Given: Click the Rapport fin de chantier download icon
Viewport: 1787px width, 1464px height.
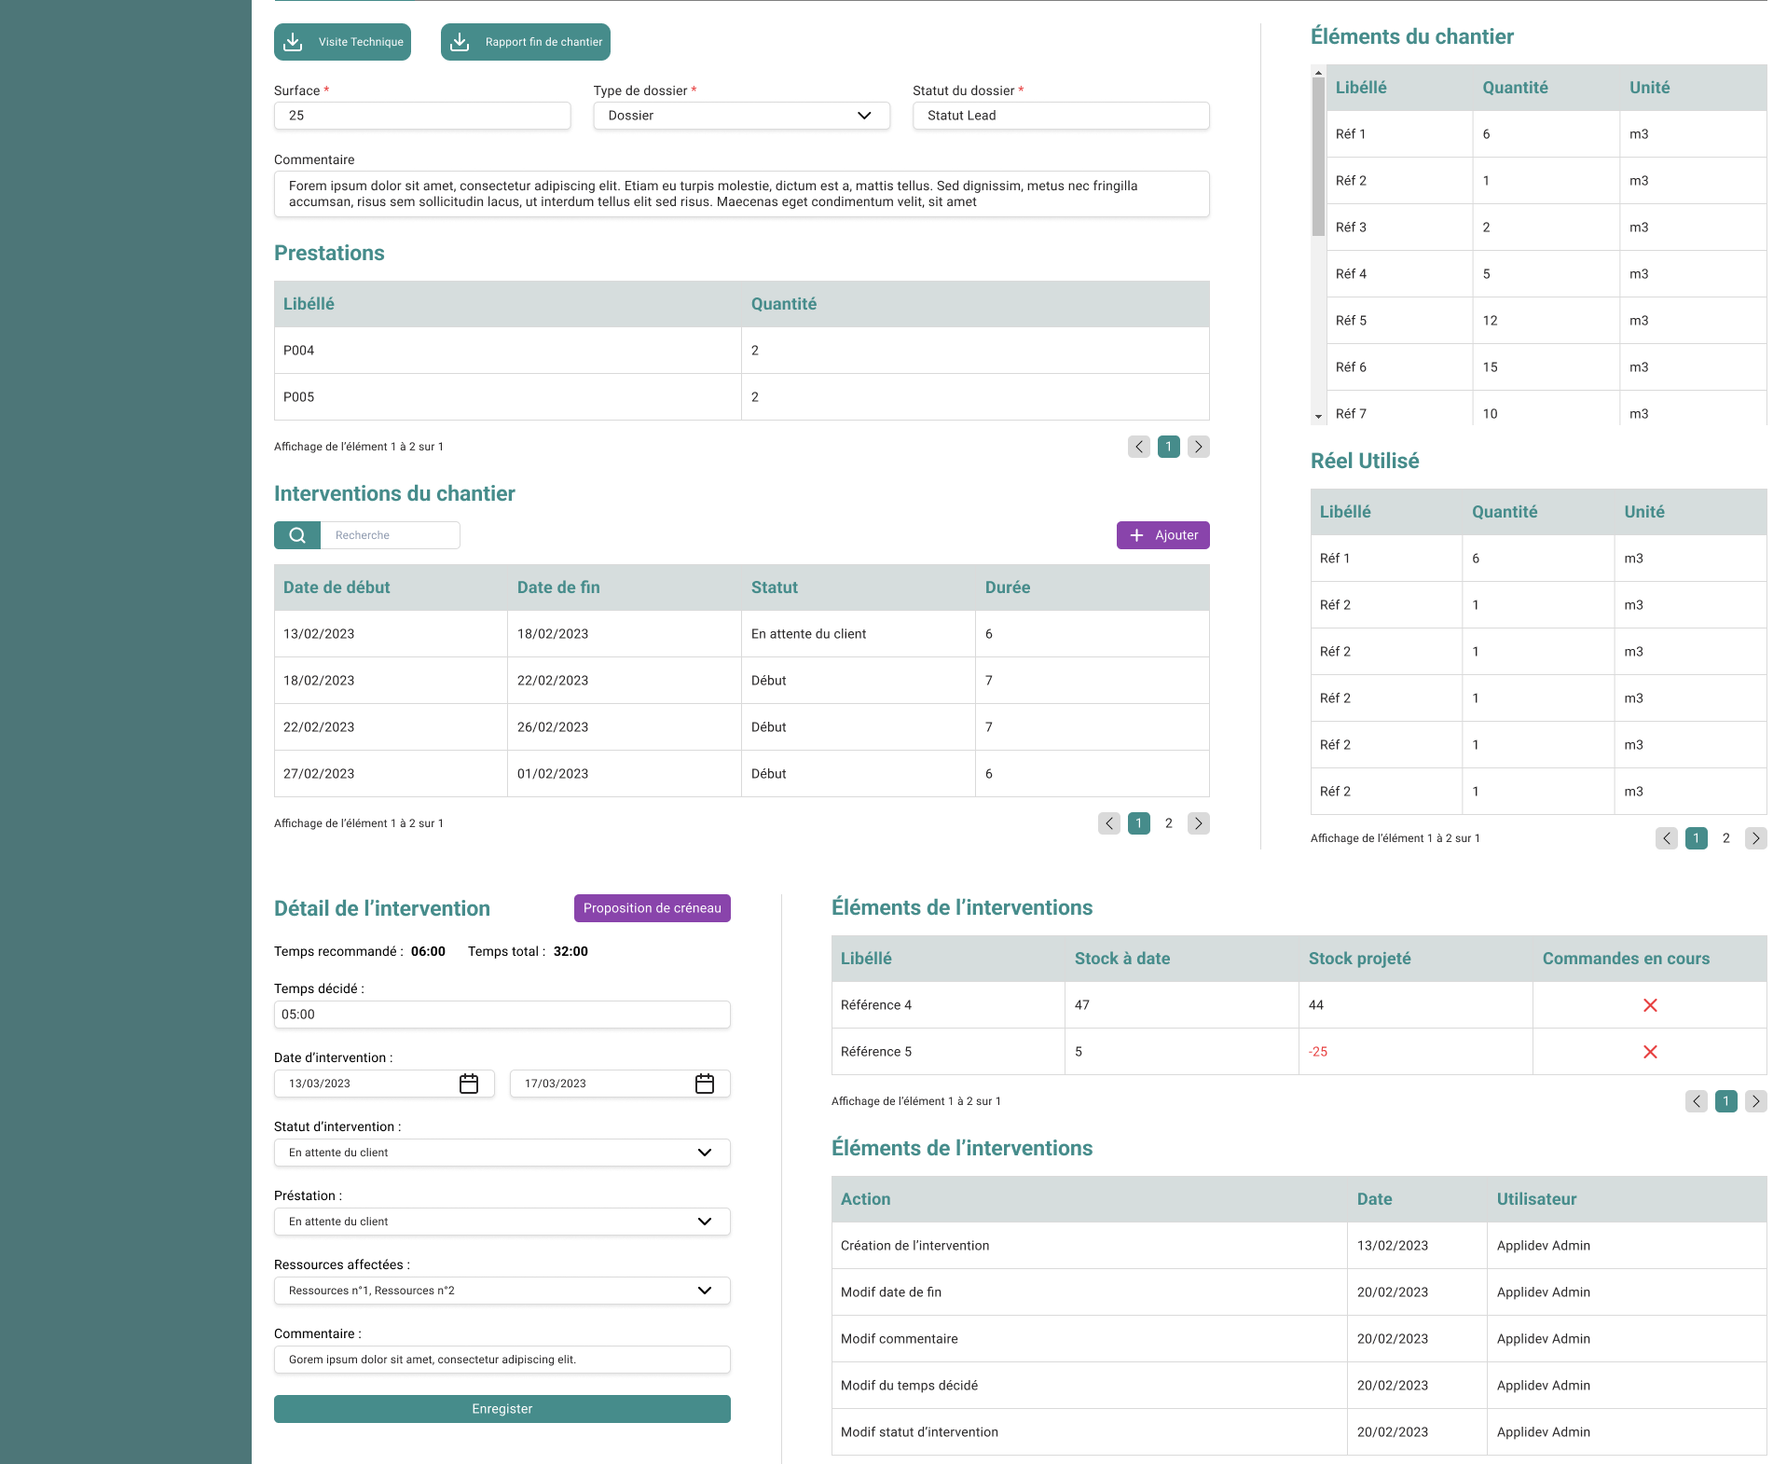Looking at the screenshot, I should coord(460,42).
